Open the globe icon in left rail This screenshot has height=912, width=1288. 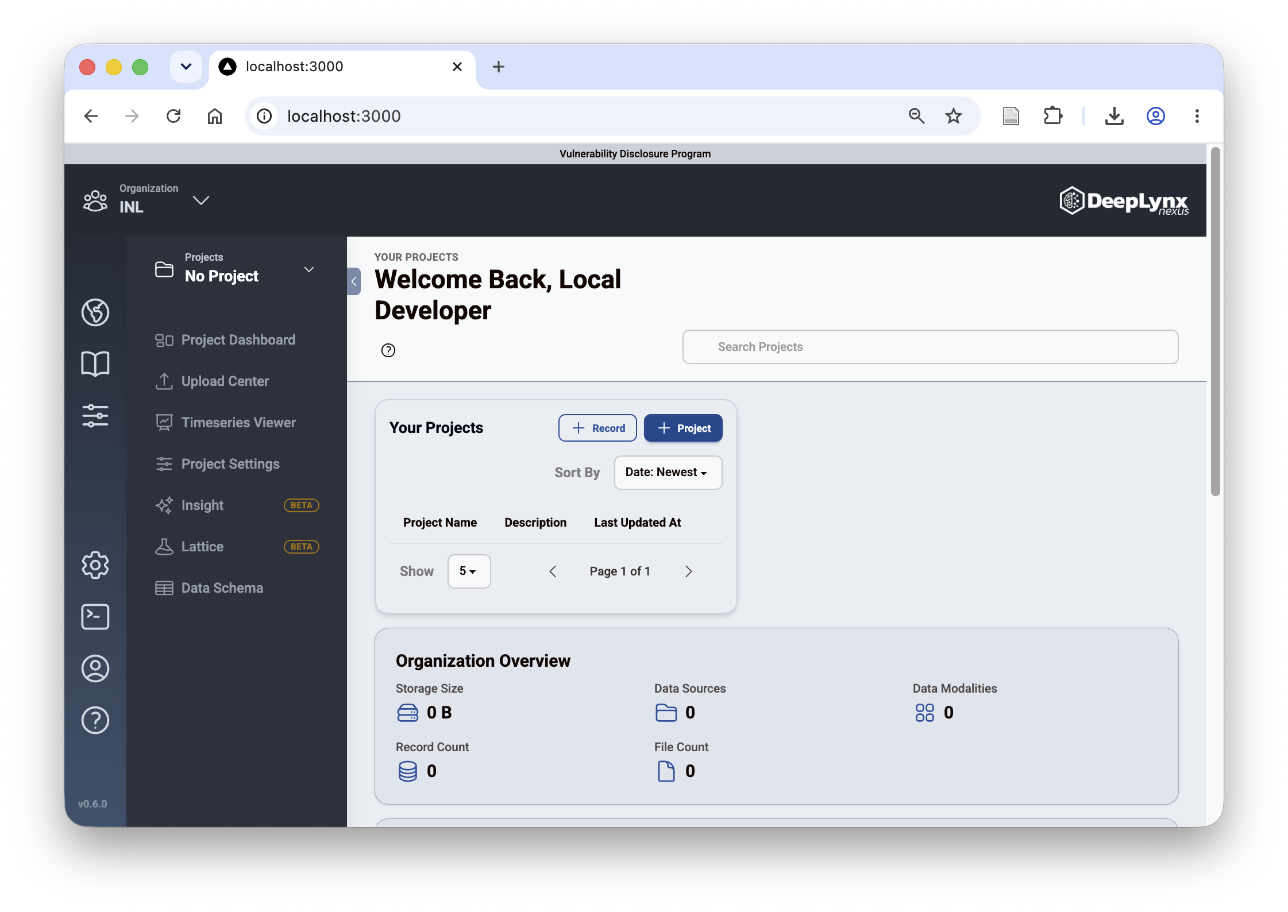(x=95, y=312)
